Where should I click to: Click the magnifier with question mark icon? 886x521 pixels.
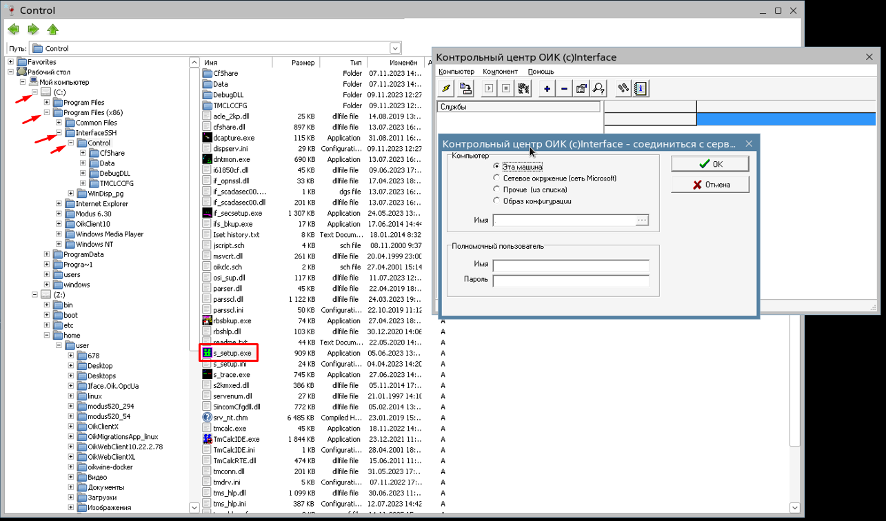(598, 88)
